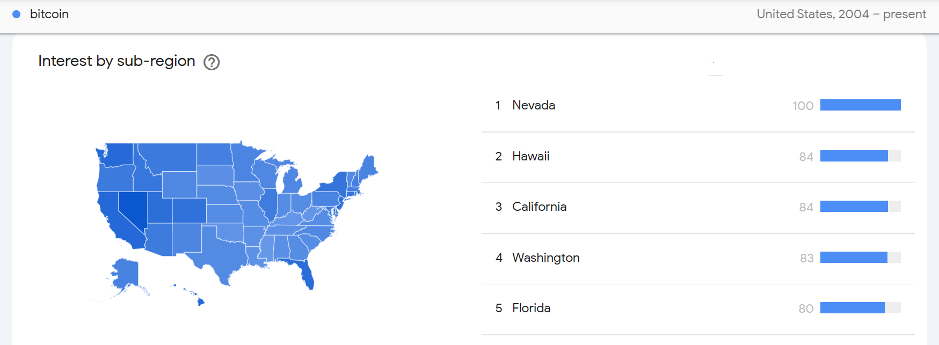Screen dimensions: 939x345
Task: Click the blue bitcoin term dot
Action: coord(17,14)
